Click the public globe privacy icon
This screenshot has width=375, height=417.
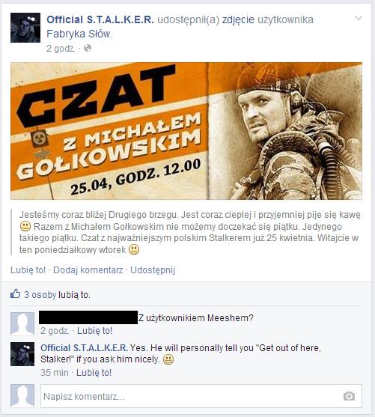tap(88, 48)
